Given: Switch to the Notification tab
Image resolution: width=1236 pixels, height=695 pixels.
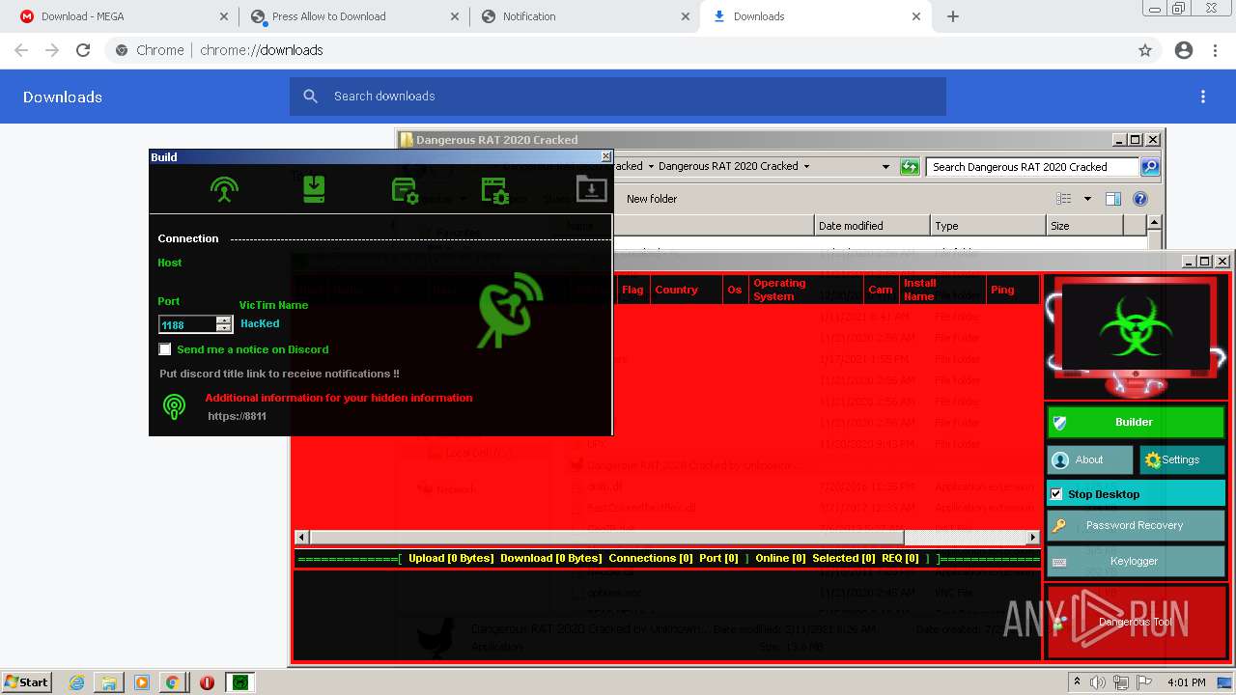Looking at the screenshot, I should point(585,16).
